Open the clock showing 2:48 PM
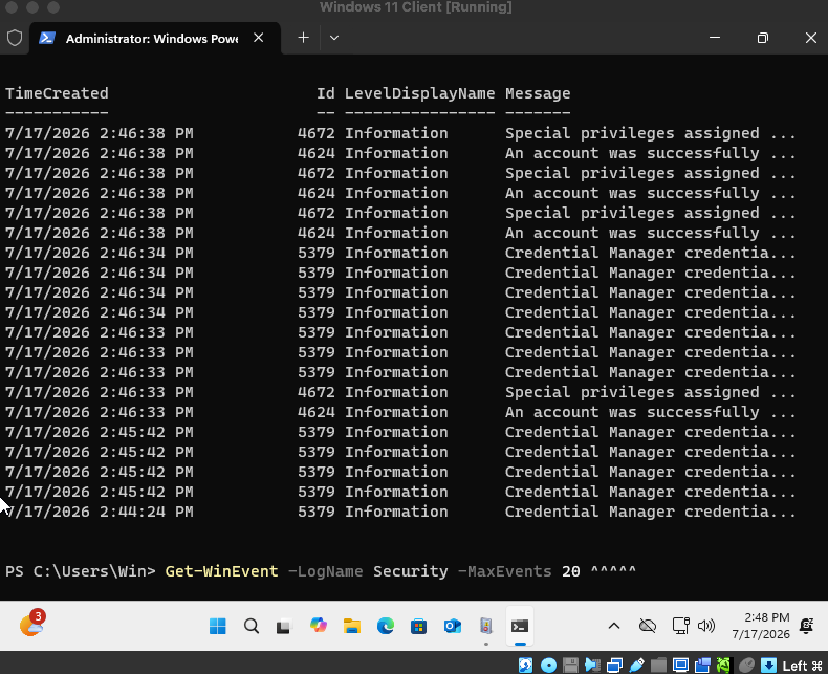Viewport: 828px width, 674px height. pyautogui.click(x=761, y=626)
